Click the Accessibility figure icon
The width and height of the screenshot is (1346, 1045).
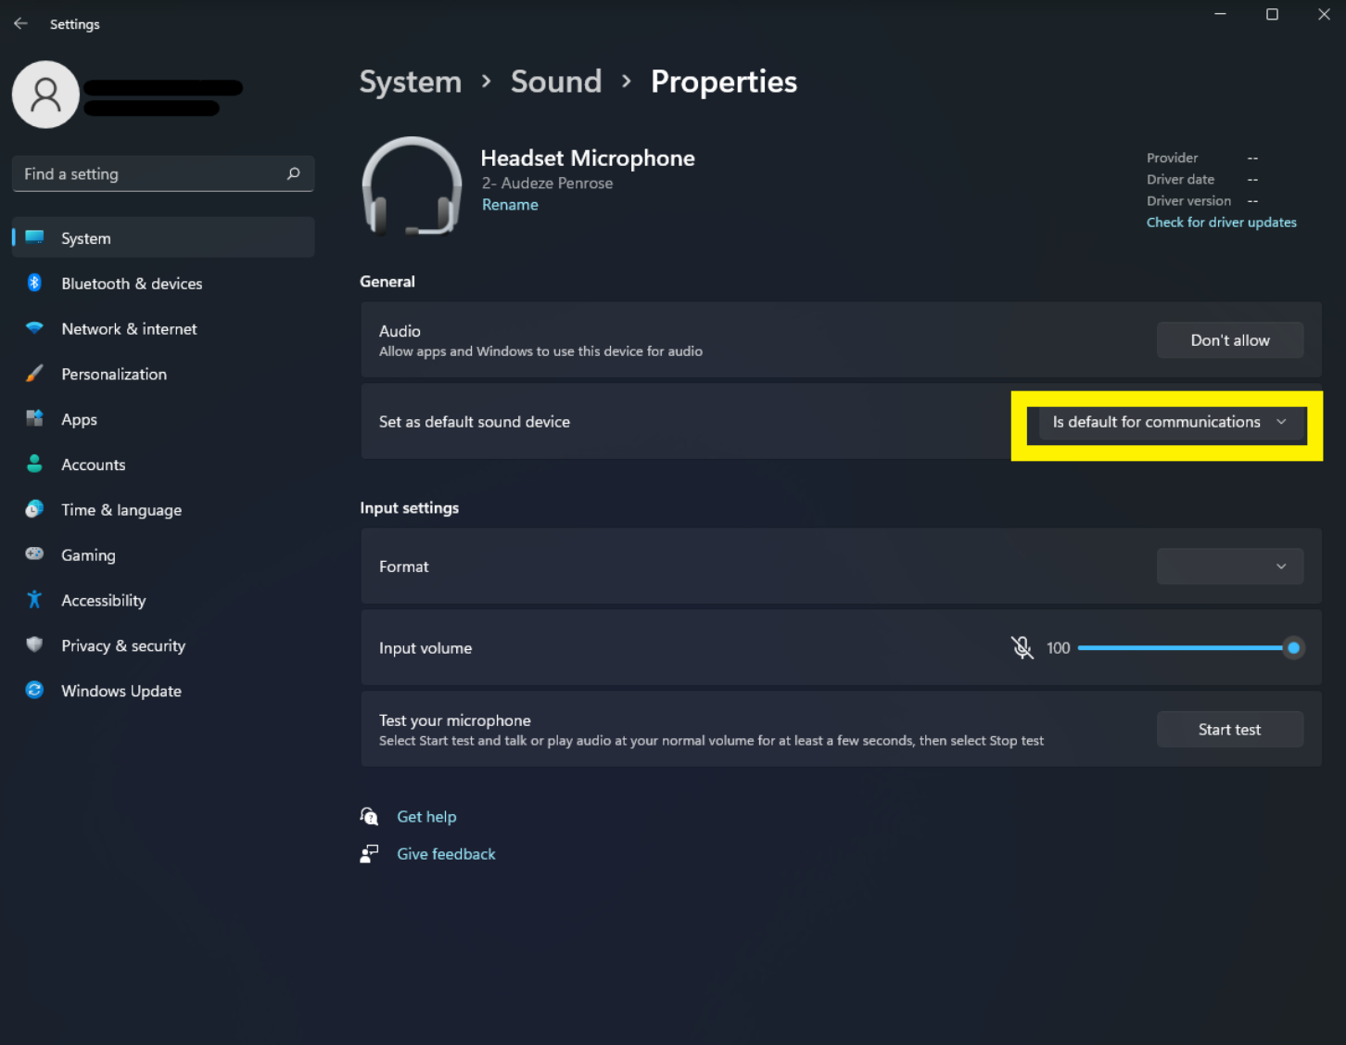point(34,599)
